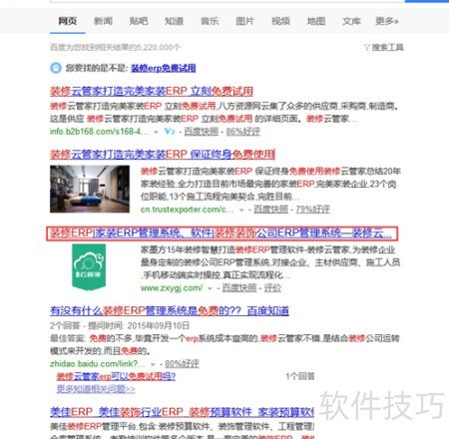Open 更多知道相关问题>> link
Image resolution: width=449 pixels, height=439 pixels.
96,389
